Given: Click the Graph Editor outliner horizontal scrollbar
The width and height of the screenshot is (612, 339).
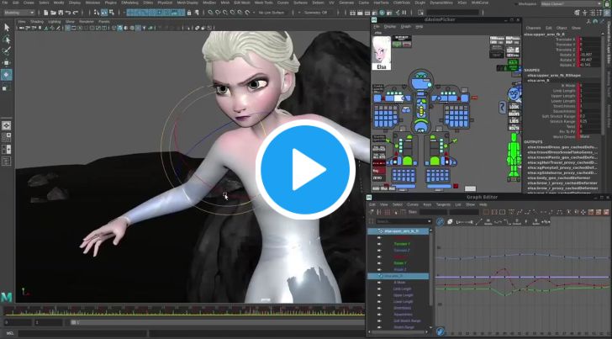Looking at the screenshot, I should (x=398, y=332).
